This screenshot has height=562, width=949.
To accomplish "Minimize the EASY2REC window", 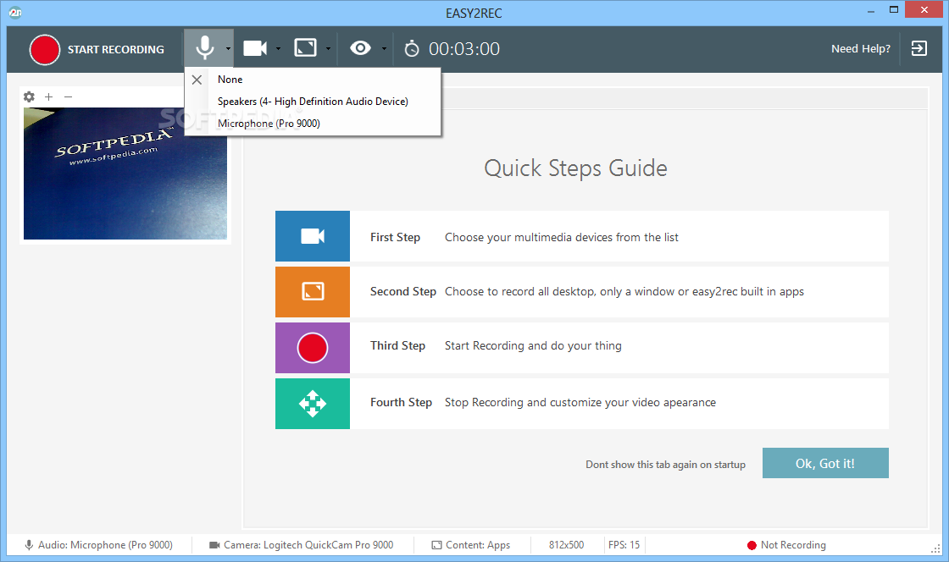I will coord(871,11).
